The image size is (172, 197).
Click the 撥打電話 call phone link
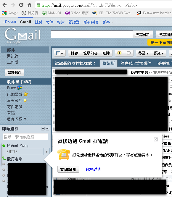click(15, 159)
